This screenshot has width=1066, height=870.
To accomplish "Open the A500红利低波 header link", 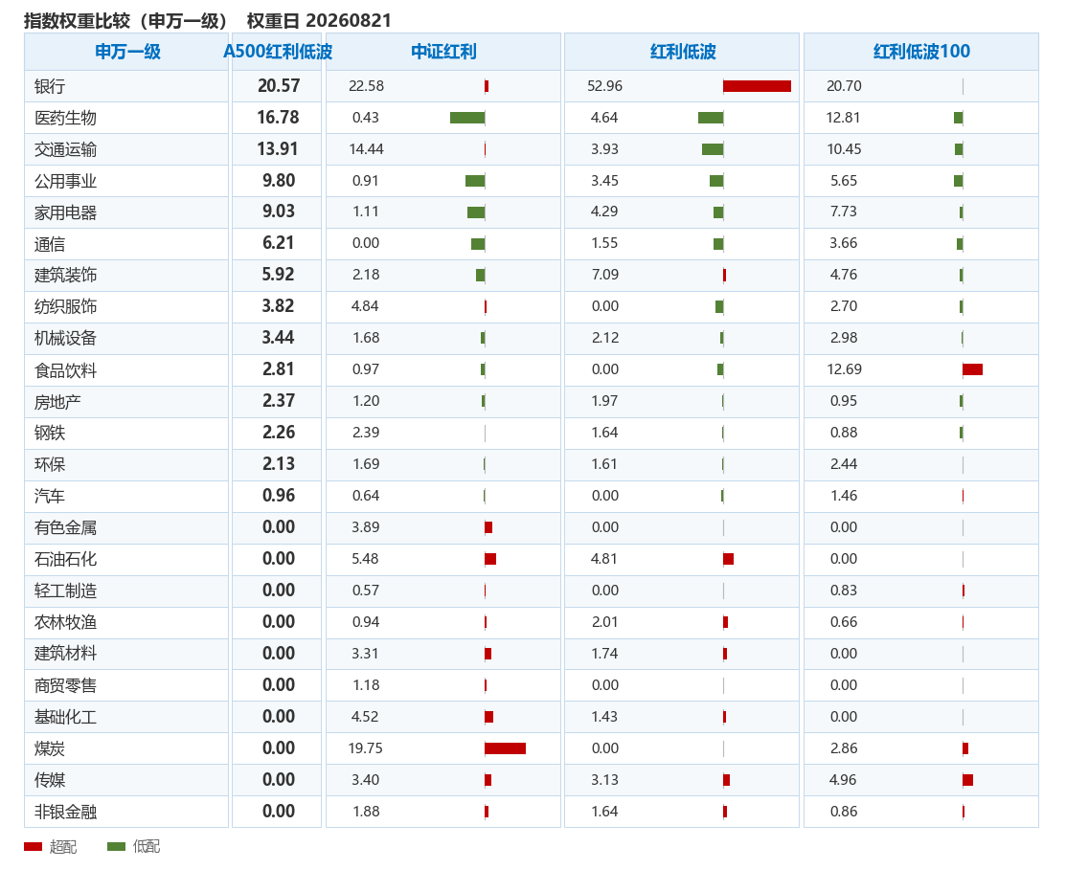I will tap(278, 52).
